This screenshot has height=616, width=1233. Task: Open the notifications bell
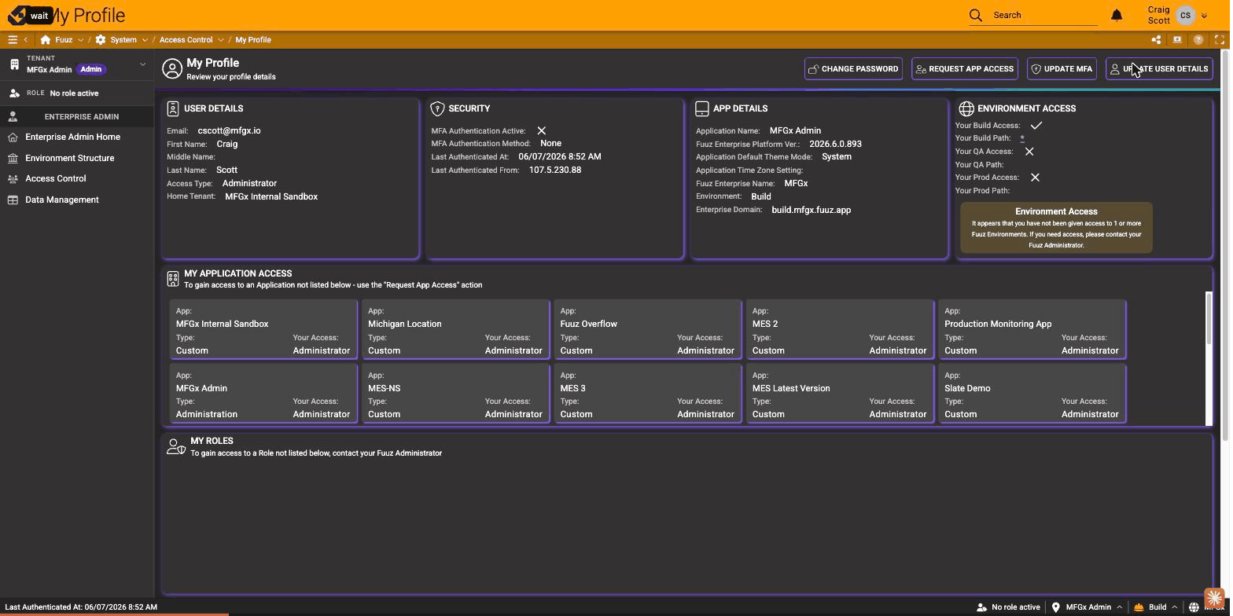1117,15
